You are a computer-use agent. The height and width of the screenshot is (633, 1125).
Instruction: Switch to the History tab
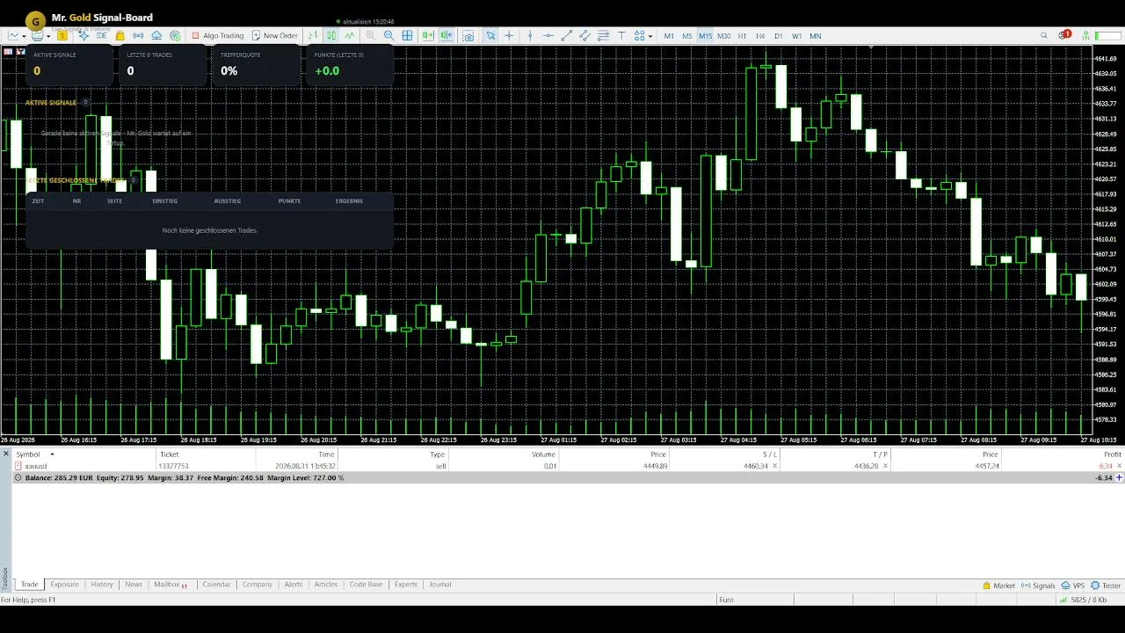(102, 585)
